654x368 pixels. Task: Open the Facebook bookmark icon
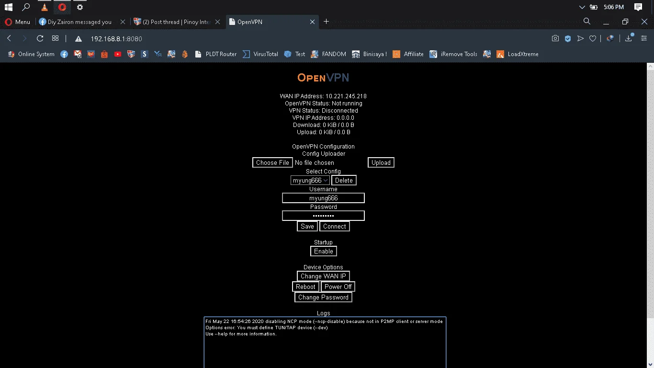pos(64,54)
